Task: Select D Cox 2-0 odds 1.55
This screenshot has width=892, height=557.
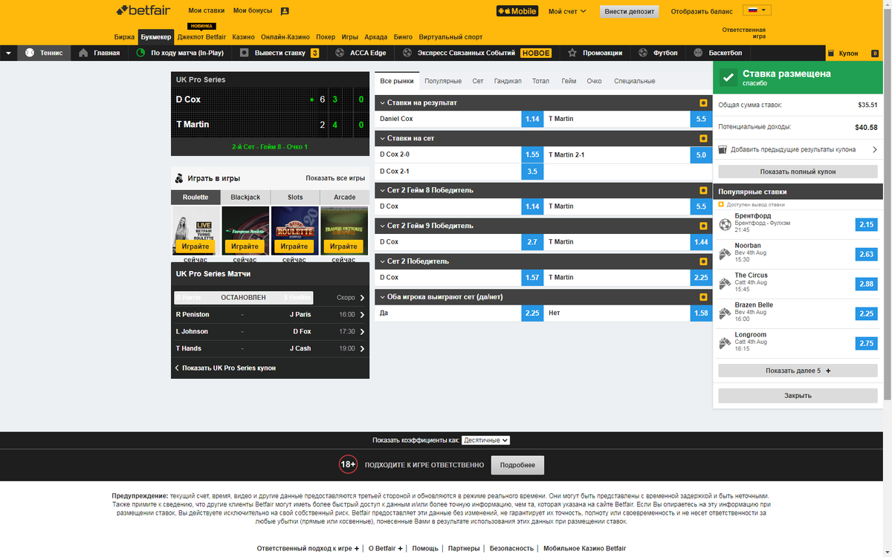Action: pyautogui.click(x=532, y=154)
